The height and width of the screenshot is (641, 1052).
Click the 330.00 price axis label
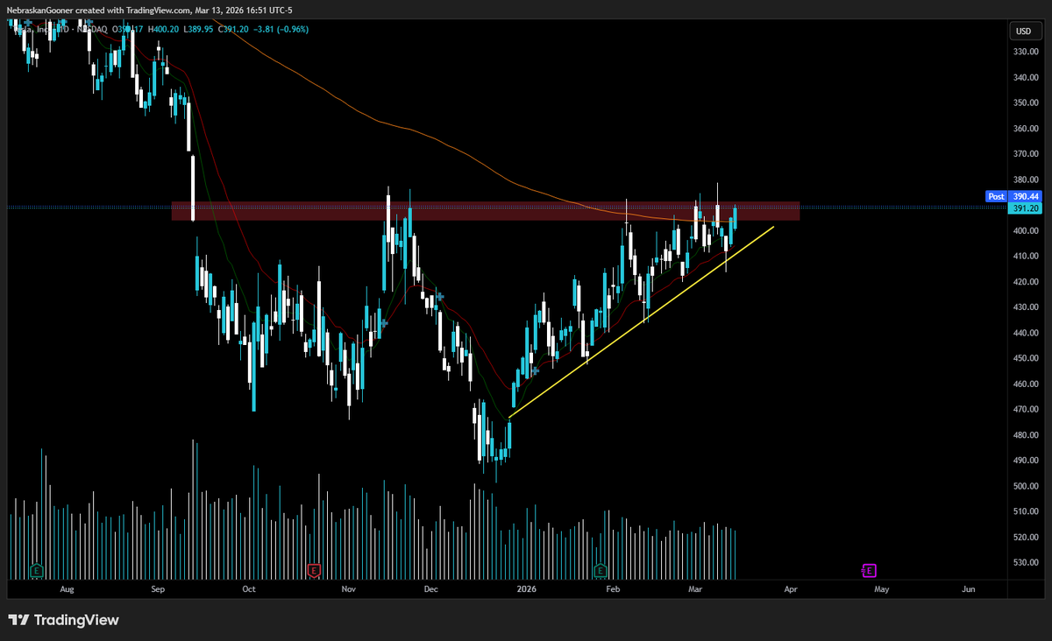click(1025, 52)
